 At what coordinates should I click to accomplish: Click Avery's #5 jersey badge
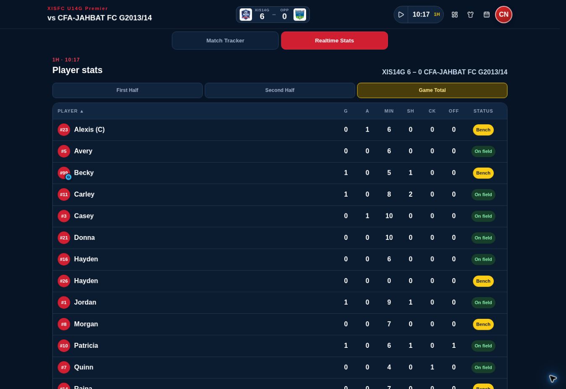[64, 151]
